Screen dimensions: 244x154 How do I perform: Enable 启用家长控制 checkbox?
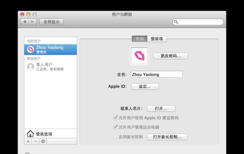115,137
